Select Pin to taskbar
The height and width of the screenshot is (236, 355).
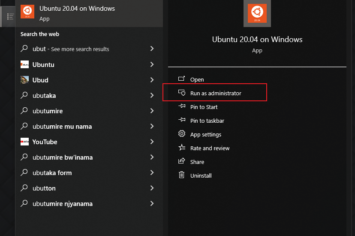(x=207, y=121)
